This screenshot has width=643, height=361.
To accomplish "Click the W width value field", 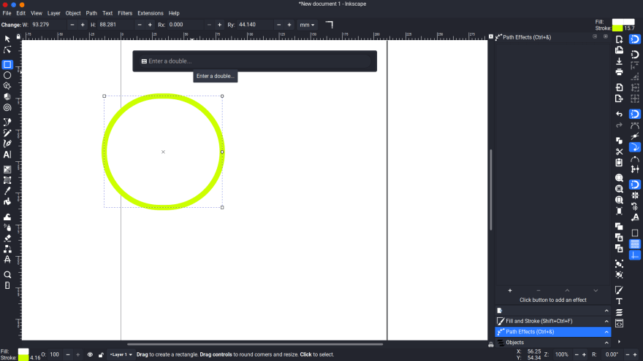I will (49, 25).
